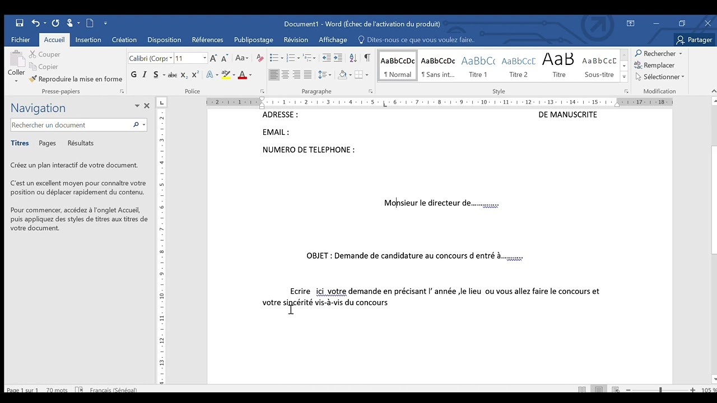This screenshot has height=403, width=717.
Task: Justify the text
Action: (x=308, y=74)
